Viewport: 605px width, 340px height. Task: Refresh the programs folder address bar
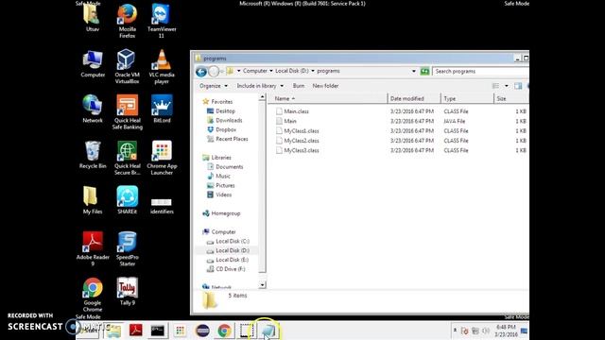tap(424, 72)
